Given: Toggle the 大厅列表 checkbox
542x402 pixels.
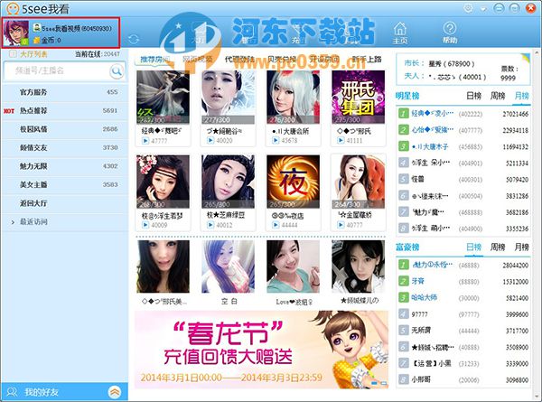Looking at the screenshot, I should tap(13, 54).
